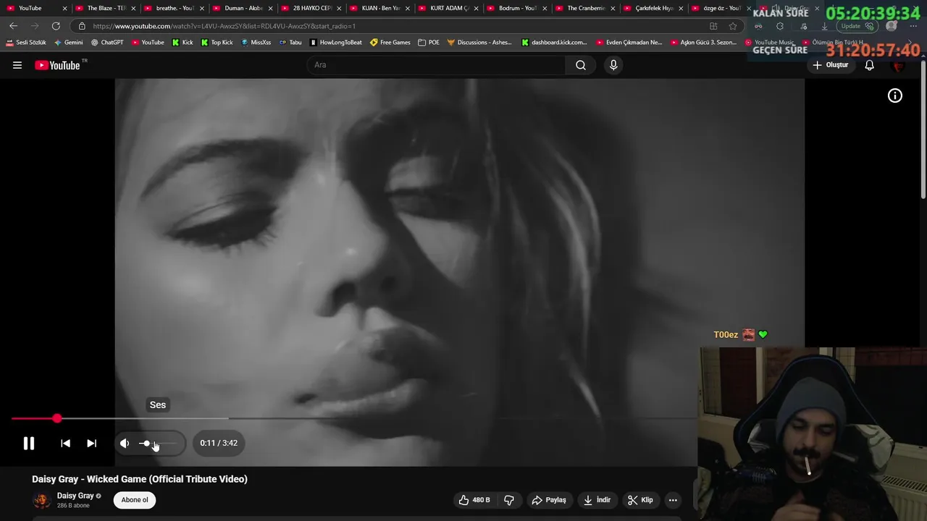Open the Daisy Gray channel avatar

pos(42,500)
